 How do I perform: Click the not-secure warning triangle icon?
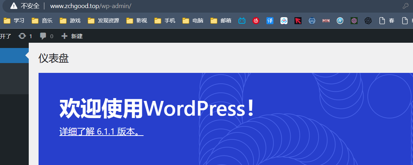pos(14,6)
